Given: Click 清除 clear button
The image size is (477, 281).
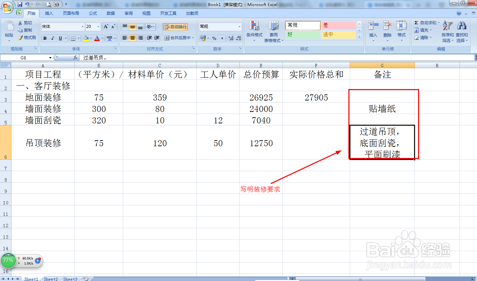Looking at the screenshot, I should click(423, 38).
